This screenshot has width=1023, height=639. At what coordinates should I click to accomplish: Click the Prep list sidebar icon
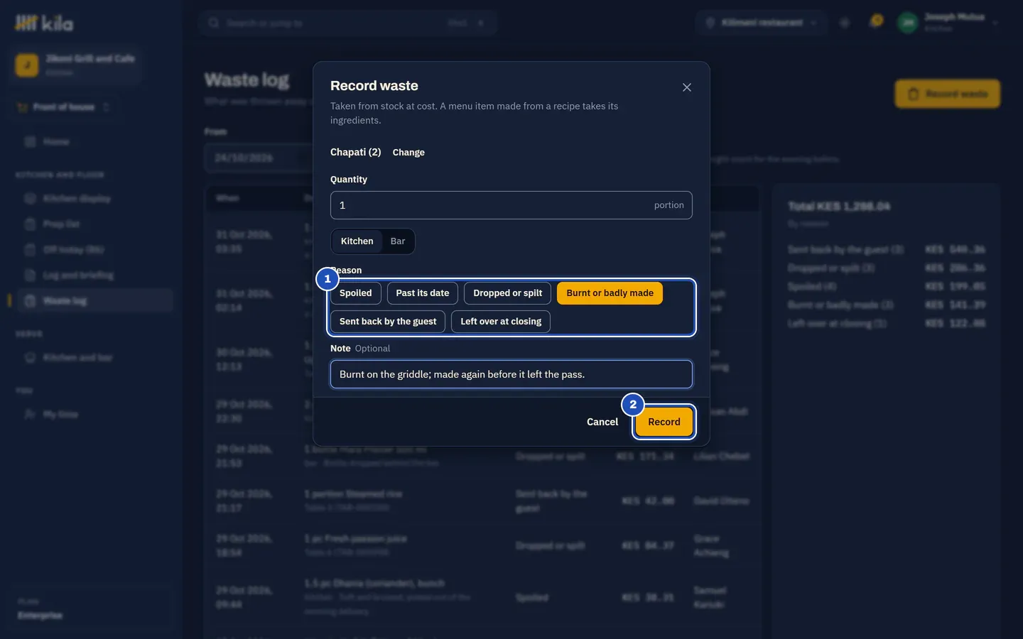30,224
